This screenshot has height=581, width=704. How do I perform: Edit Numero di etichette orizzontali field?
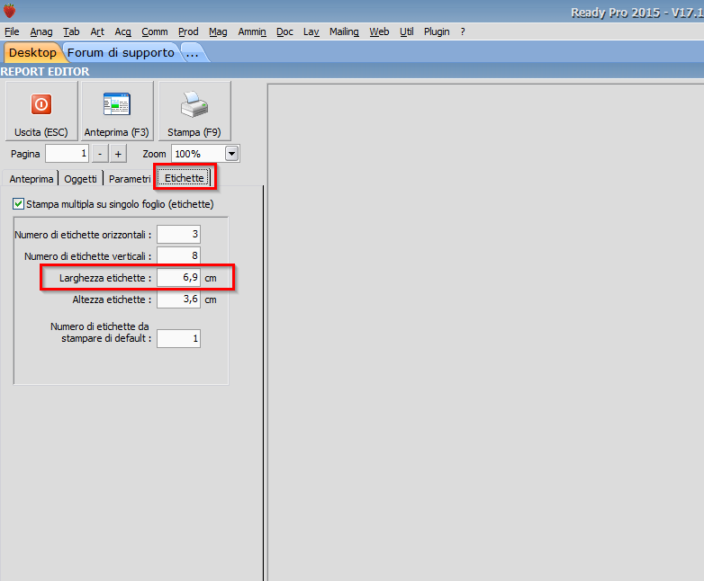pyautogui.click(x=178, y=234)
